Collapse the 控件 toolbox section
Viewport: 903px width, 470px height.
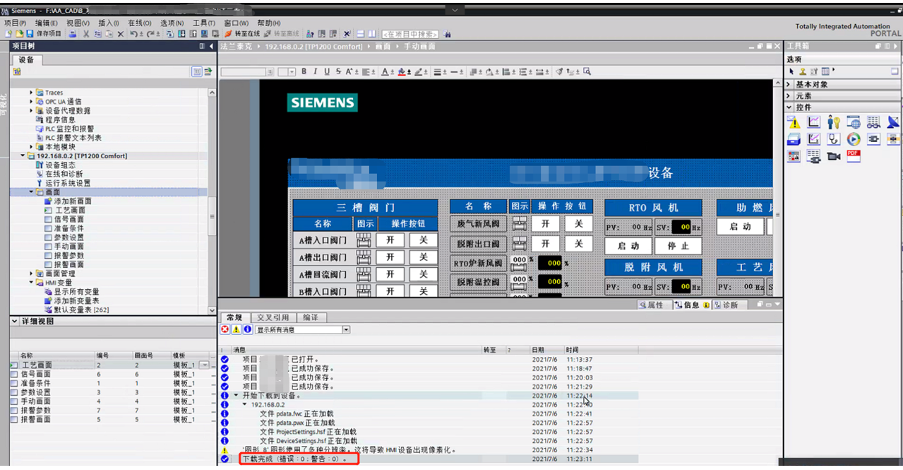[x=789, y=107]
